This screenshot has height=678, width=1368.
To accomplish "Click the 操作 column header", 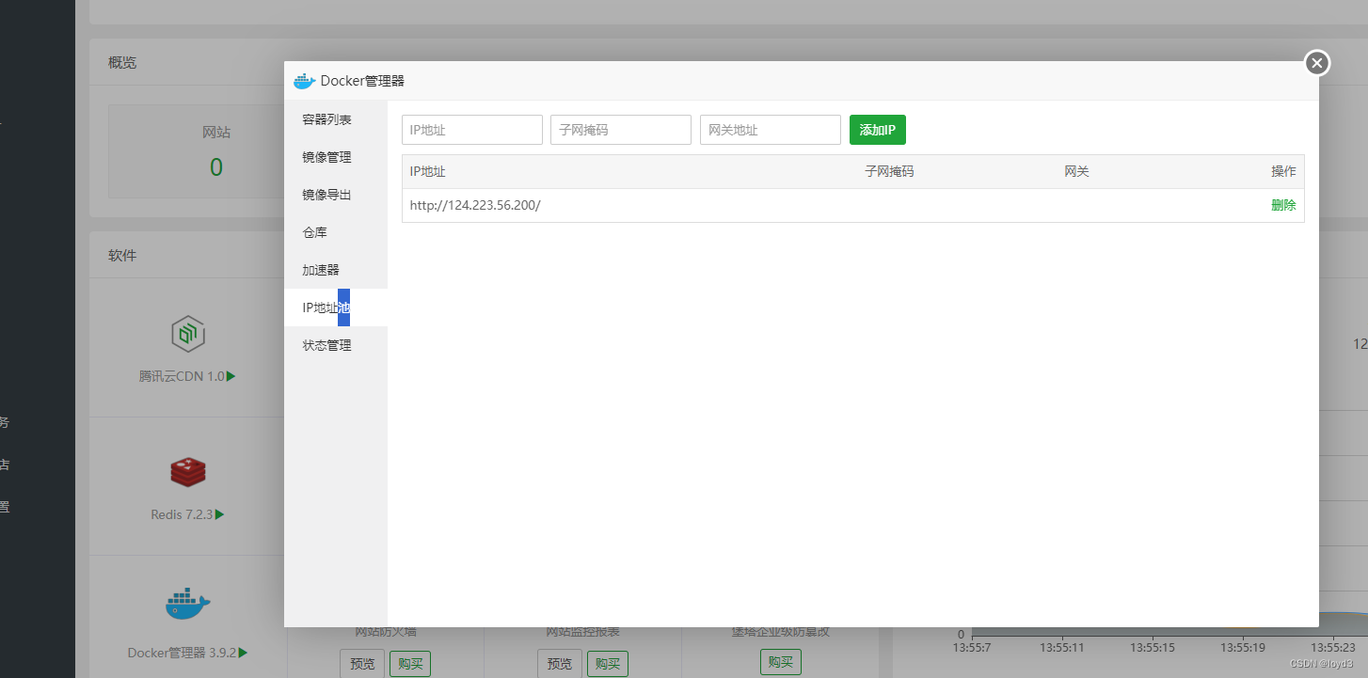I will tap(1283, 171).
